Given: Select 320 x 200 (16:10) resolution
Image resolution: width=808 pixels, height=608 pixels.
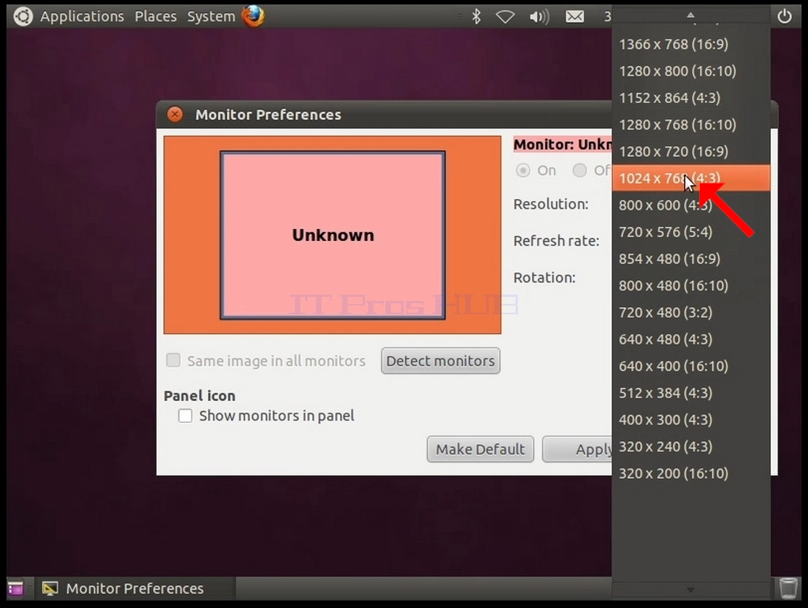Looking at the screenshot, I should [691, 473].
